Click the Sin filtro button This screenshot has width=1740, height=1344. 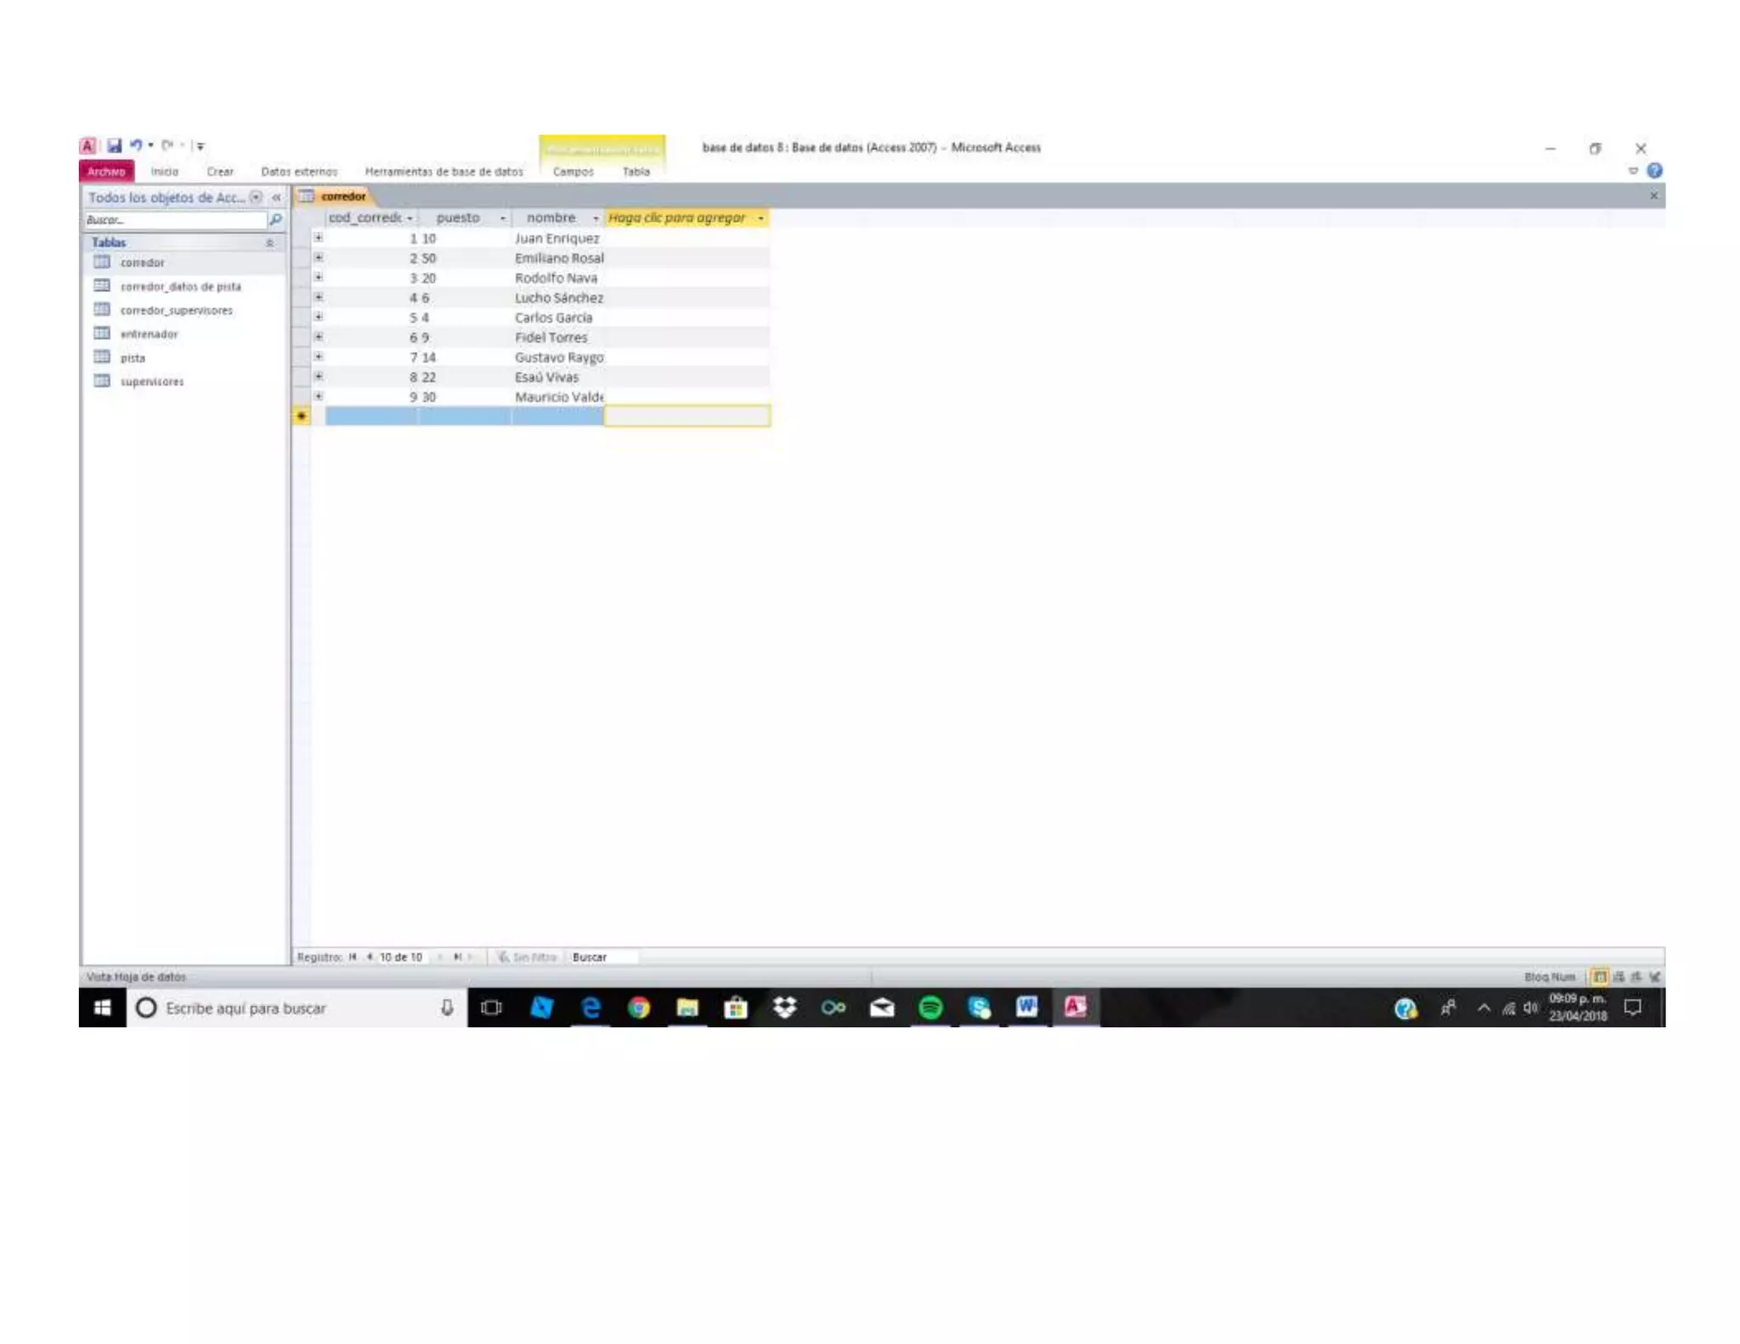coord(528,957)
